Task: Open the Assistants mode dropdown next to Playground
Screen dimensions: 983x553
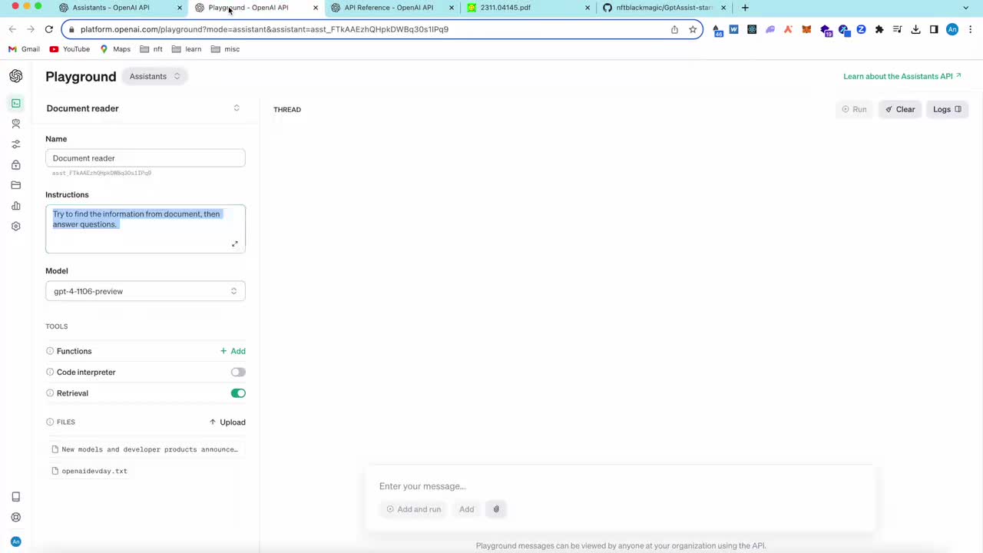Action: click(154, 76)
